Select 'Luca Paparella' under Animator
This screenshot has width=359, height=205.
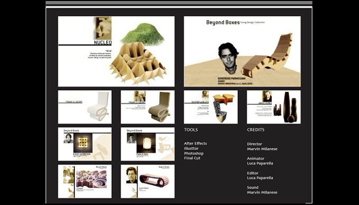[260, 163]
